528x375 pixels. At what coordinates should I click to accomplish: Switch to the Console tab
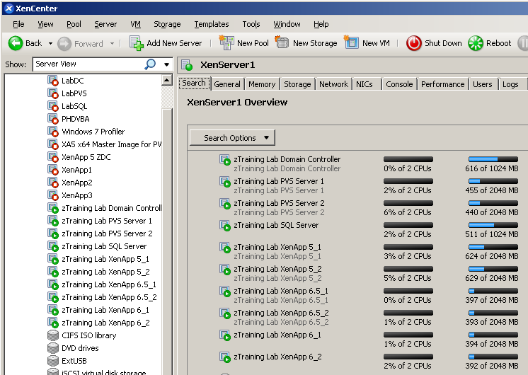(399, 84)
